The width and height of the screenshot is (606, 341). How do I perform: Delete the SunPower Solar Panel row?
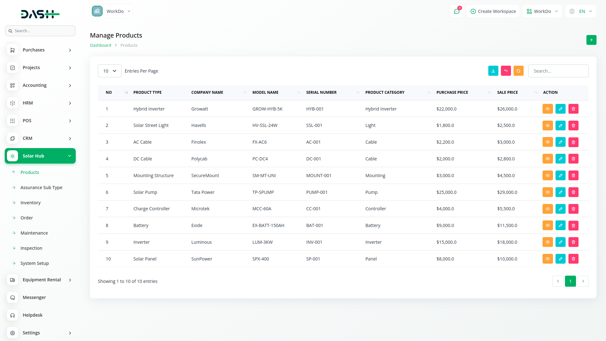(573, 259)
